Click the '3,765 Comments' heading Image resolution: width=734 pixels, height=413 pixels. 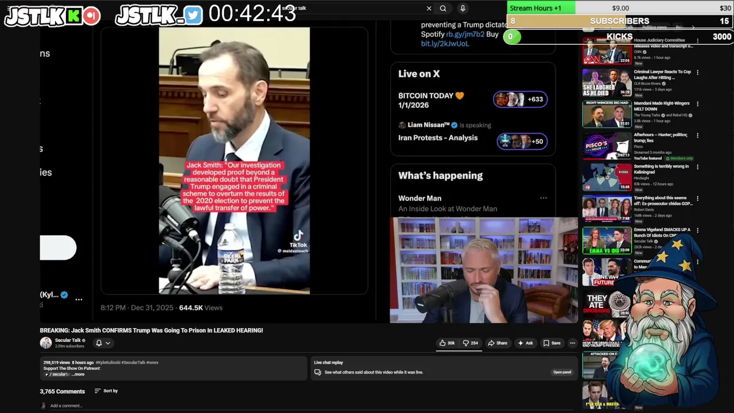click(62, 391)
